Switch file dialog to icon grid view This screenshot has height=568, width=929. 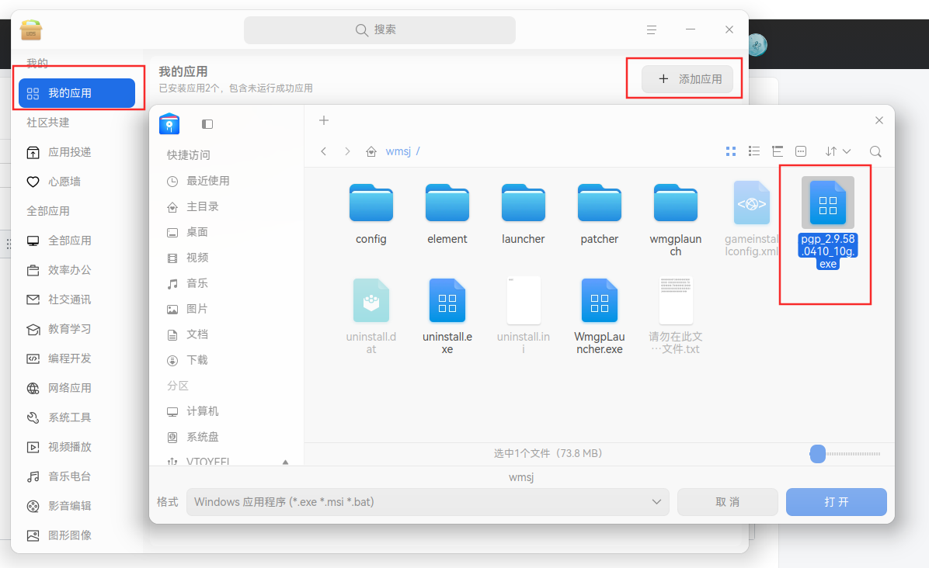pos(731,151)
